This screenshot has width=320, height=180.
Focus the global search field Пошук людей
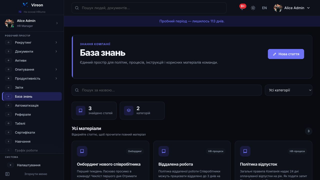pyautogui.click(x=149, y=8)
